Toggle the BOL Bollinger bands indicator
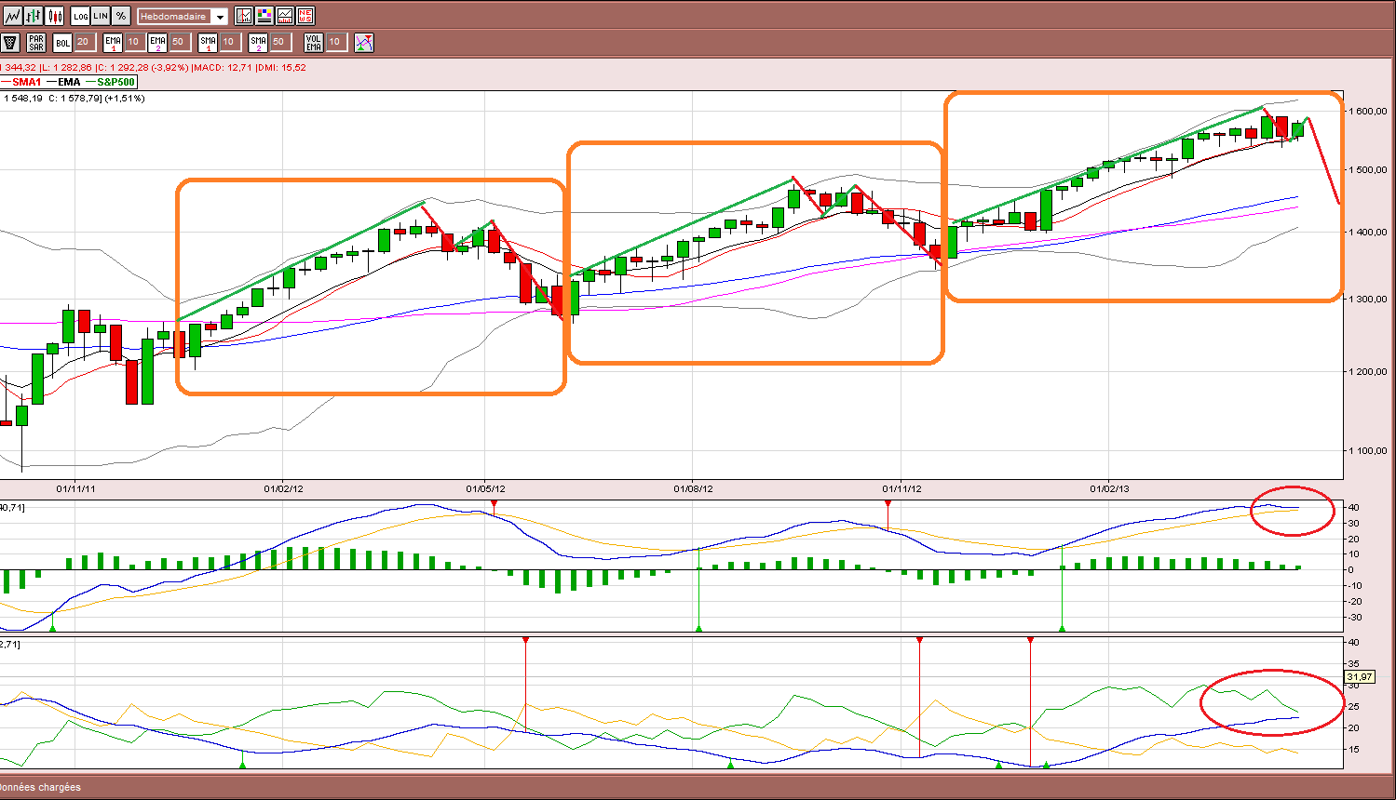This screenshot has width=1396, height=800. [62, 43]
